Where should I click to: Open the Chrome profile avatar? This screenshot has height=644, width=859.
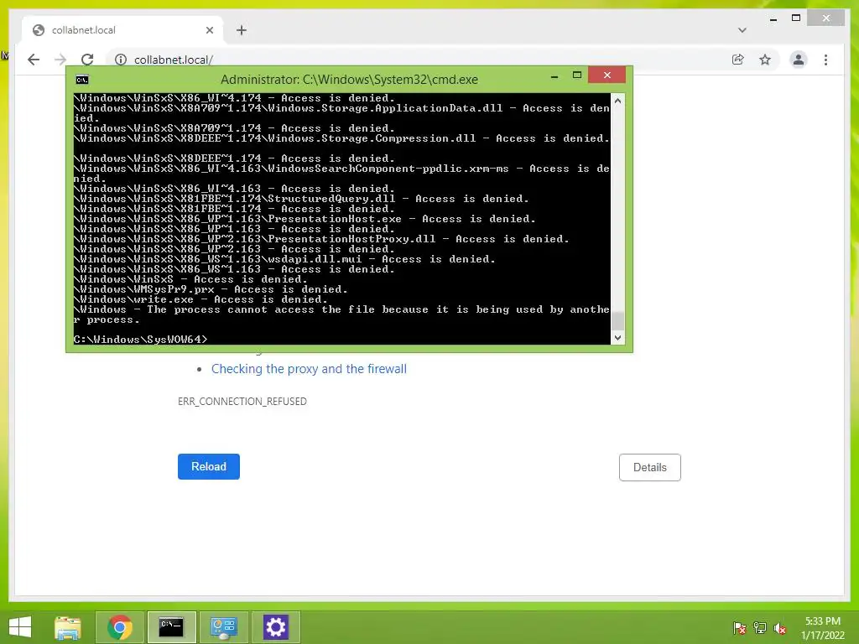click(799, 60)
